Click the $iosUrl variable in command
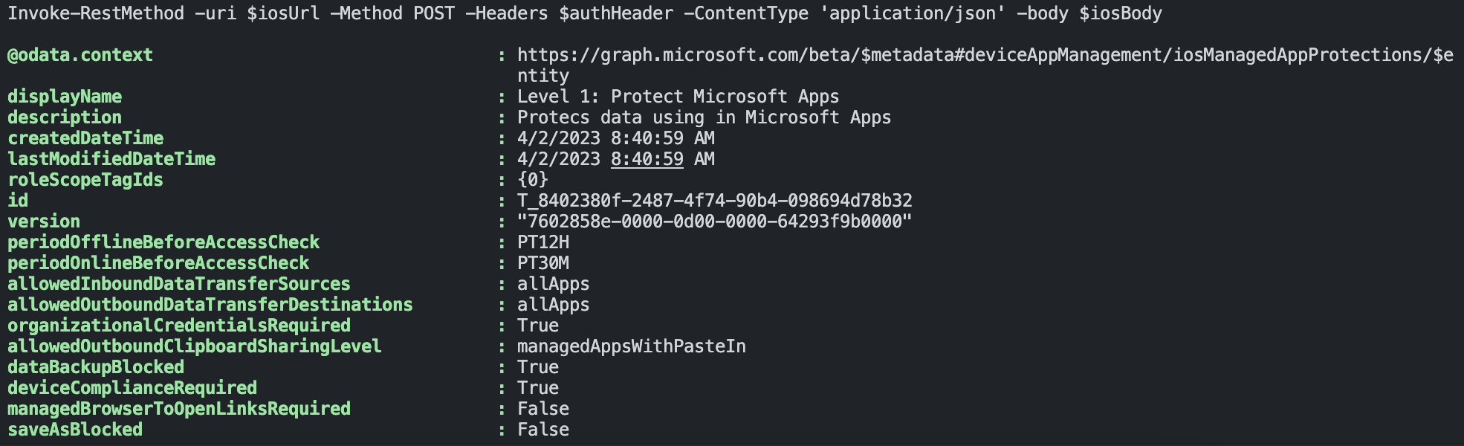This screenshot has height=446, width=1464. (x=283, y=13)
